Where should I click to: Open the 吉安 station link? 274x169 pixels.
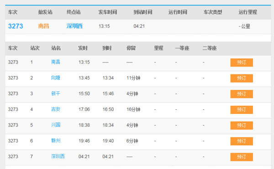pos(56,109)
